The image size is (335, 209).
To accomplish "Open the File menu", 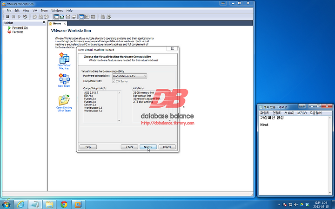I will click(x=9, y=10).
